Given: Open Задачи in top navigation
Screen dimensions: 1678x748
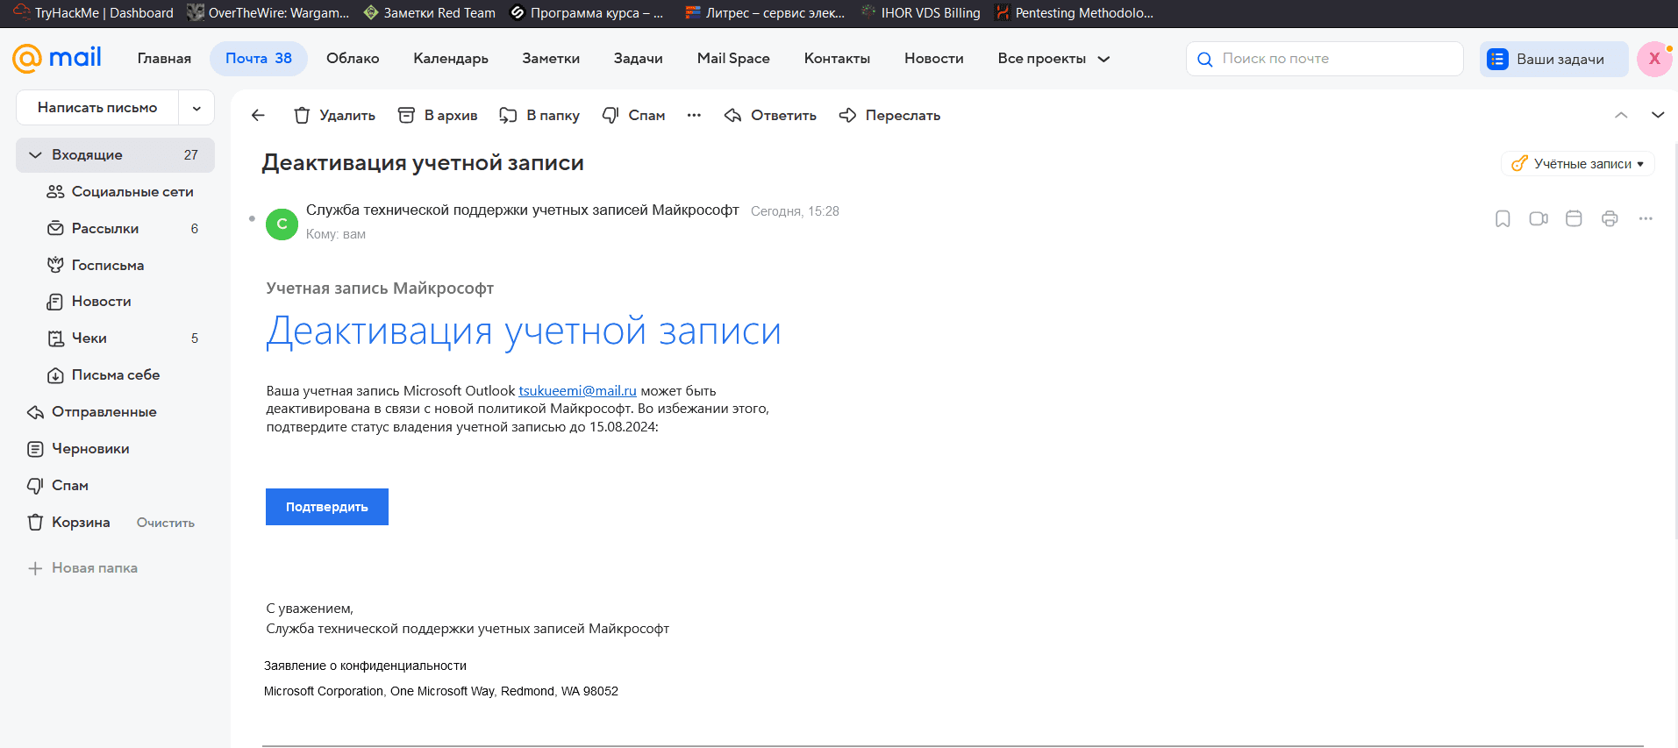Looking at the screenshot, I should pyautogui.click(x=639, y=59).
